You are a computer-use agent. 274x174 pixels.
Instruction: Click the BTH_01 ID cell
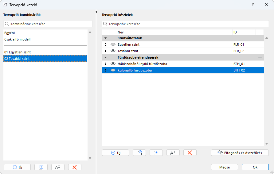pos(239,64)
